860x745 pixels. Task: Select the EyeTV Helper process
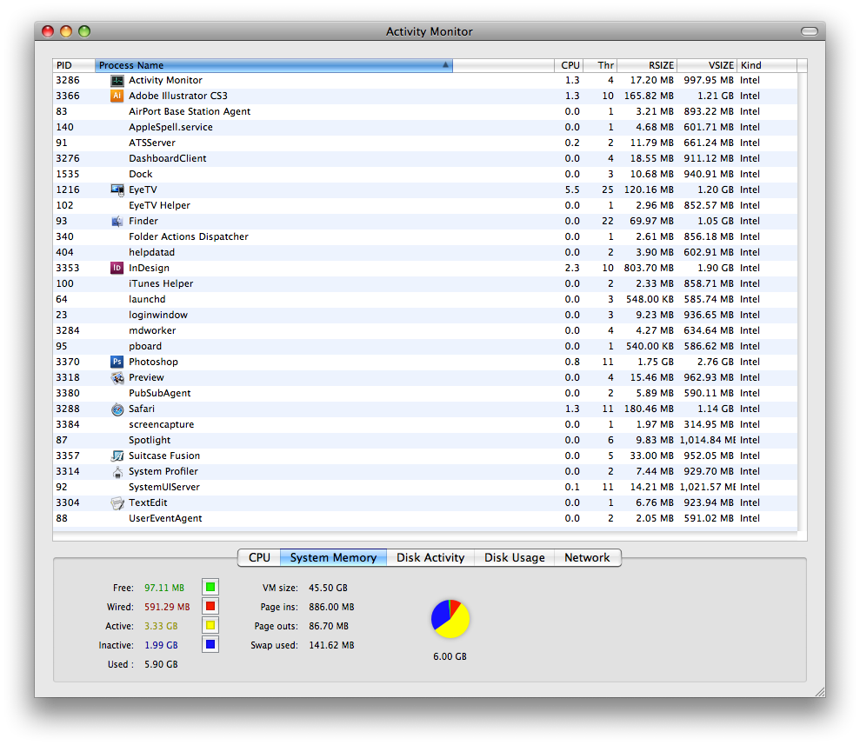coord(425,205)
